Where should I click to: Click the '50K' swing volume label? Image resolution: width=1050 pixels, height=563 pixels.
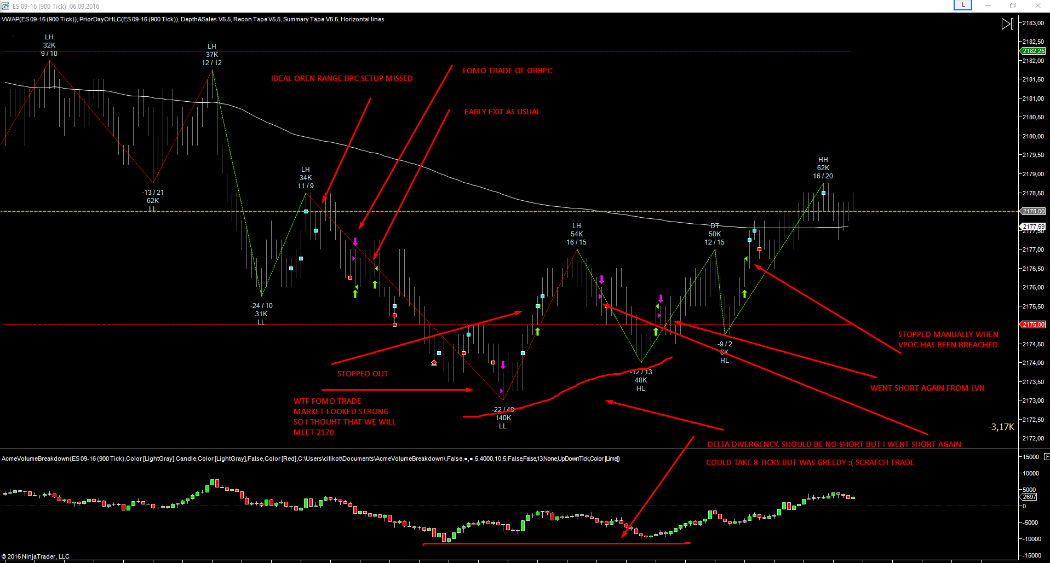[715, 234]
